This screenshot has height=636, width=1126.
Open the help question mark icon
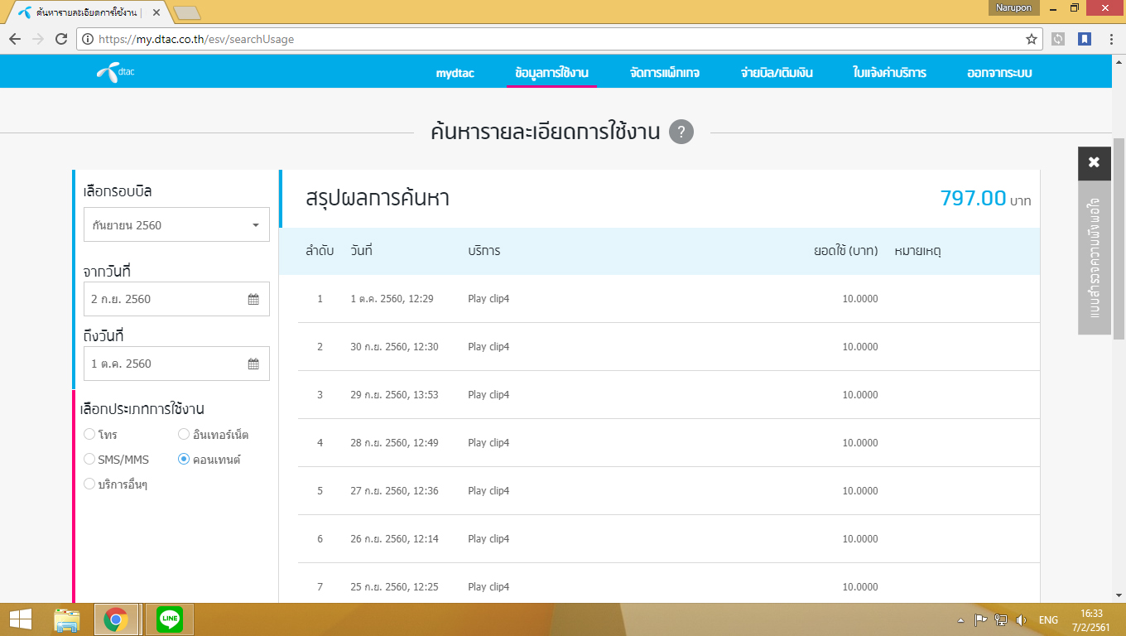pyautogui.click(x=681, y=132)
